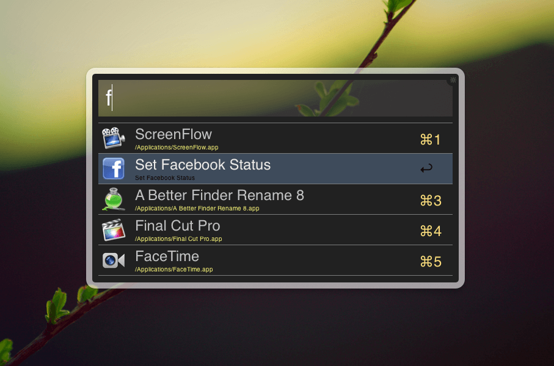Screen dimensions: 554x366
Task: Click the ⌘1 shortcut label
Action: click(430, 140)
